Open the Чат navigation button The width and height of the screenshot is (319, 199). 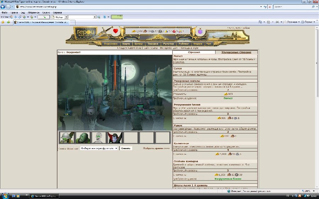[x=209, y=44]
